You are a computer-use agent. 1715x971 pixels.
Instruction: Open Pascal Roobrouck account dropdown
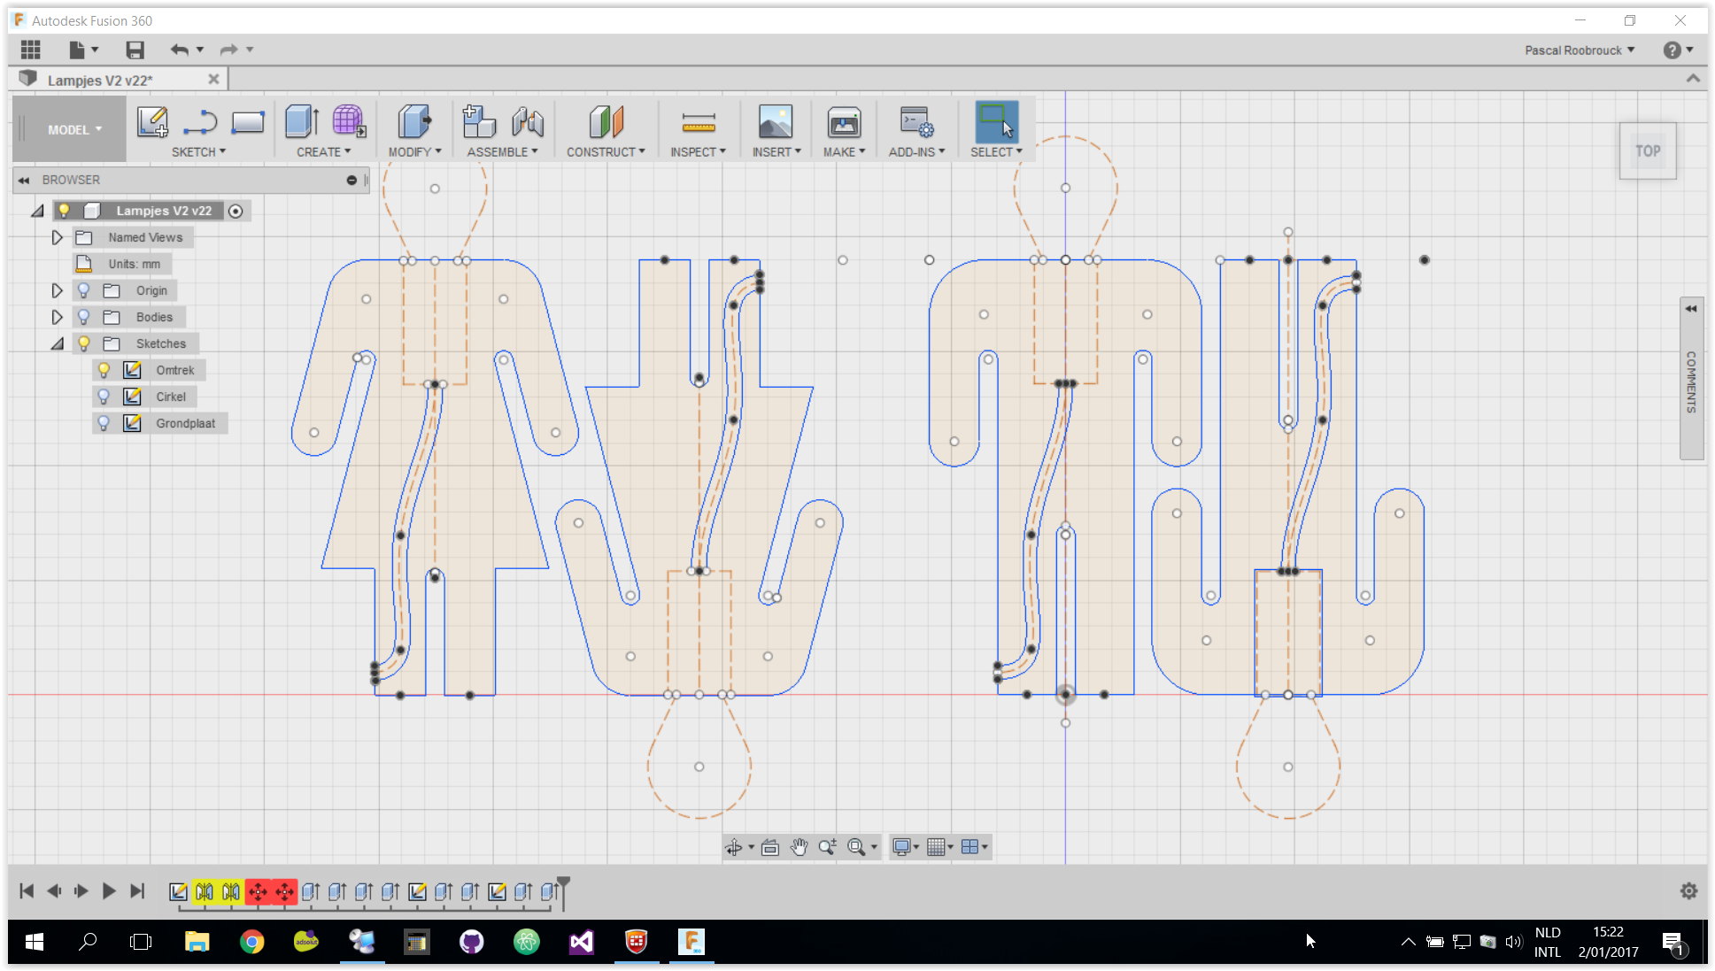[x=1580, y=50]
